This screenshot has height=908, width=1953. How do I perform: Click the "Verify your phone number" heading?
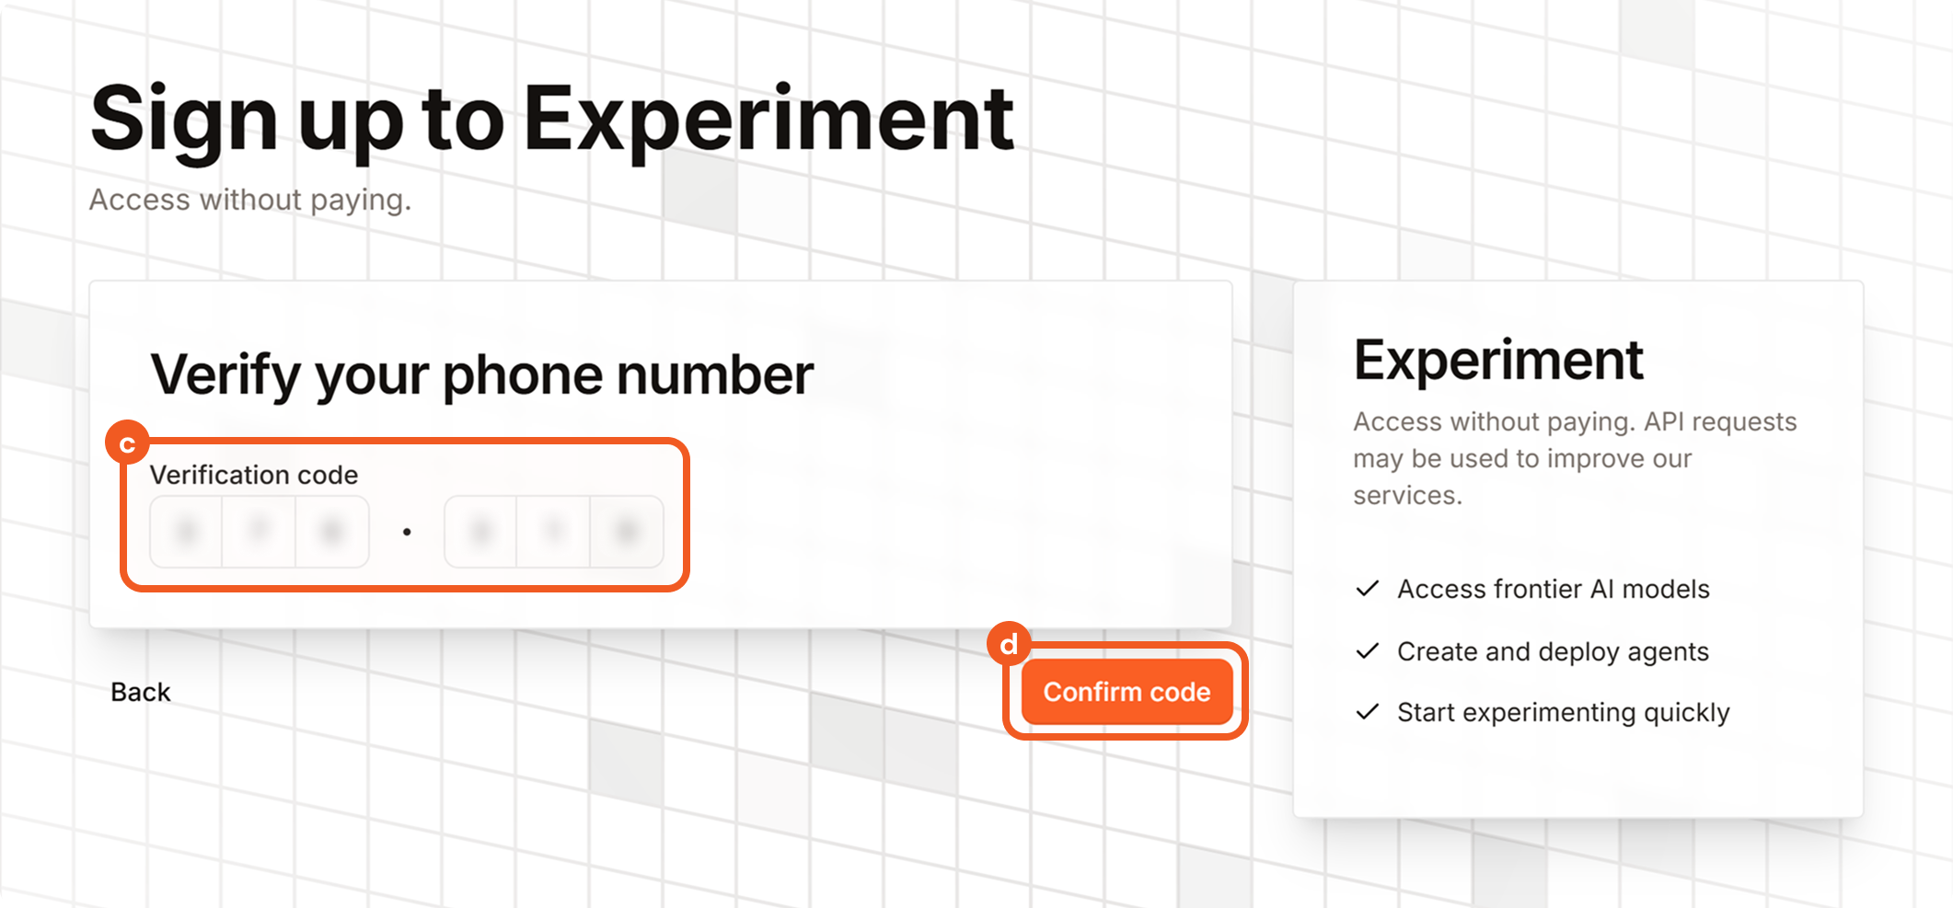(481, 374)
